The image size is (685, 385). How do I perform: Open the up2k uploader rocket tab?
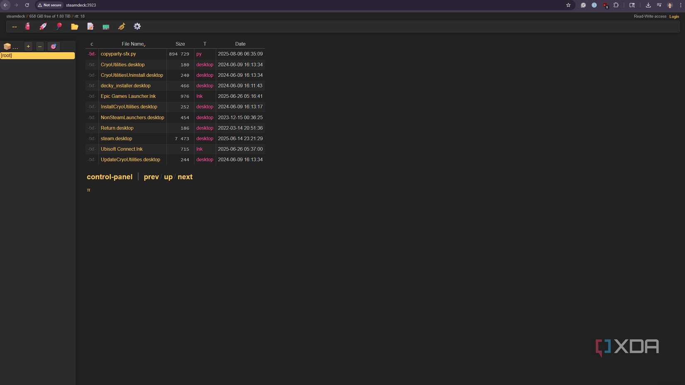pos(43,26)
